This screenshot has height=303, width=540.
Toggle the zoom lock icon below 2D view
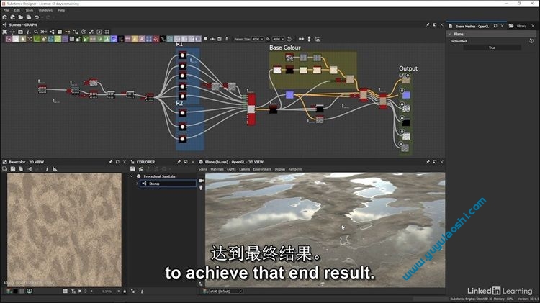click(125, 291)
